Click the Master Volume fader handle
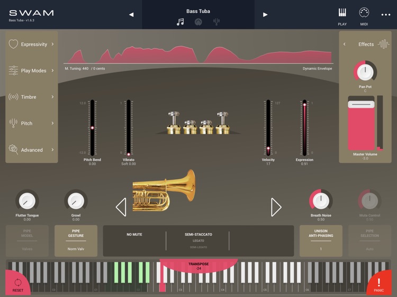Image resolution: width=397 pixels, height=297 pixels. pyautogui.click(x=362, y=105)
